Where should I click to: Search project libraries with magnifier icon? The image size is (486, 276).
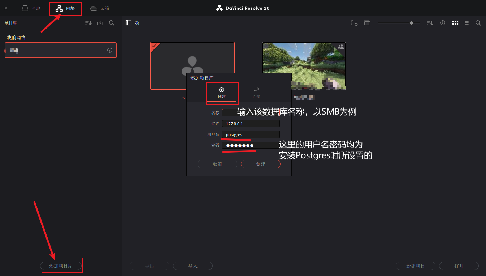click(x=112, y=23)
